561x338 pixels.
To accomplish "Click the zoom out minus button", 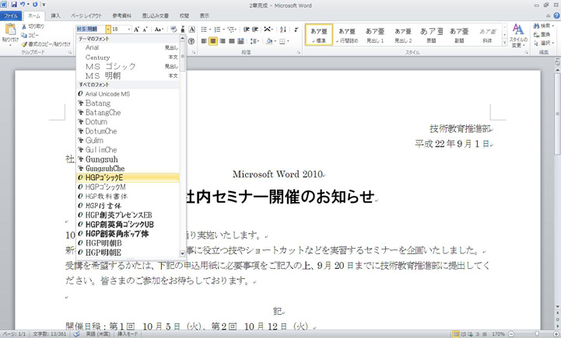I will [x=511, y=334].
